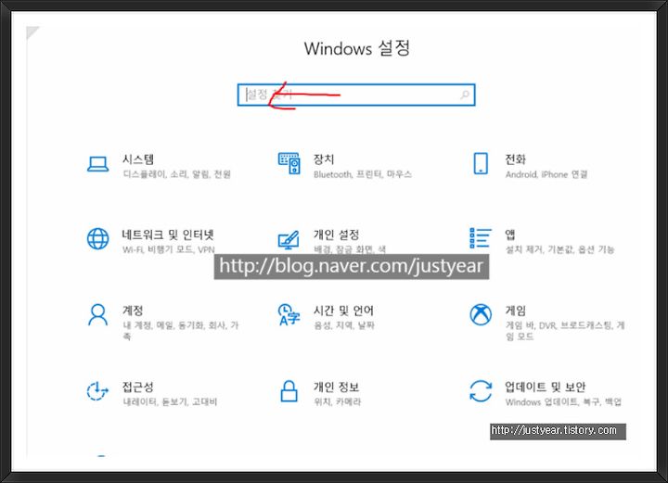Open the 장치 category label
This screenshot has height=483, width=668.
[324, 159]
